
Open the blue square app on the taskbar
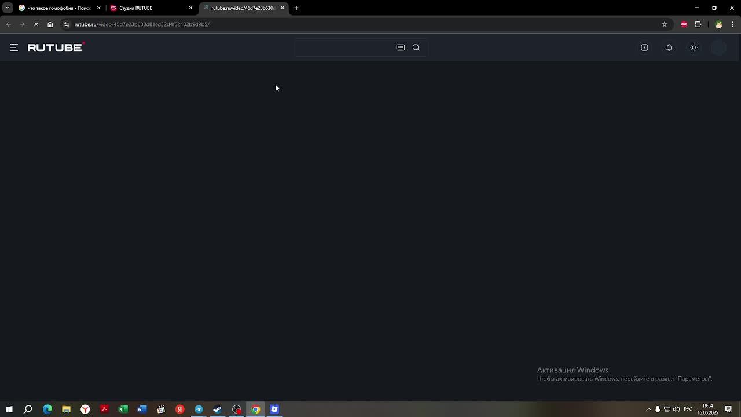274,409
